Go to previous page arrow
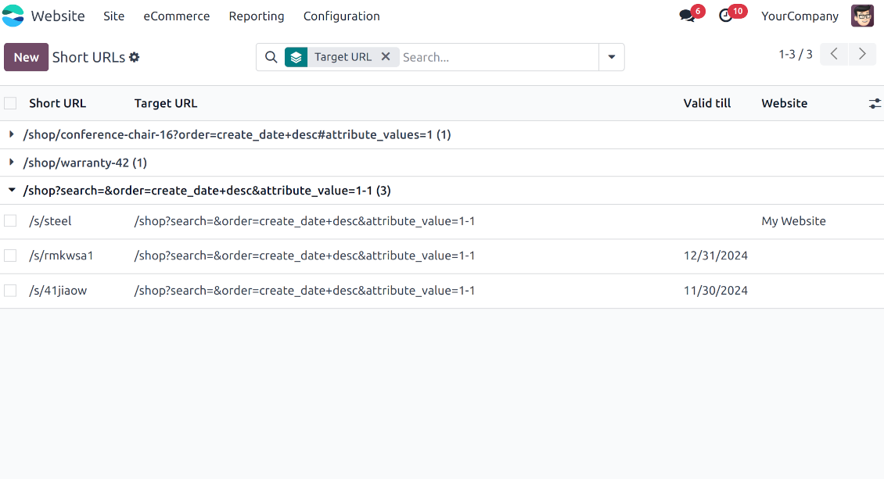The height and width of the screenshot is (479, 884). point(834,54)
